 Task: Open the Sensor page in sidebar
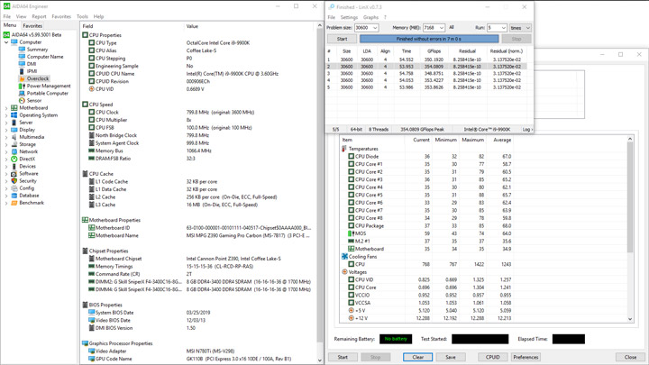(34, 100)
